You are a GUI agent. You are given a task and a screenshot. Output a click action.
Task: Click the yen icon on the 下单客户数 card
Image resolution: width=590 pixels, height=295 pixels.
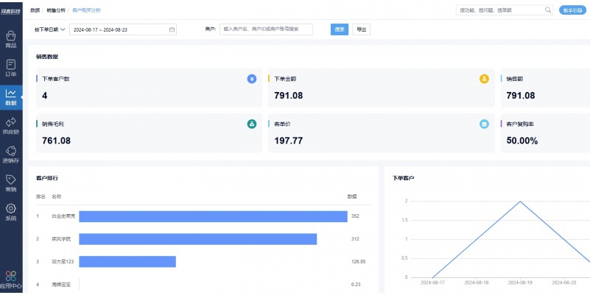[252, 79]
